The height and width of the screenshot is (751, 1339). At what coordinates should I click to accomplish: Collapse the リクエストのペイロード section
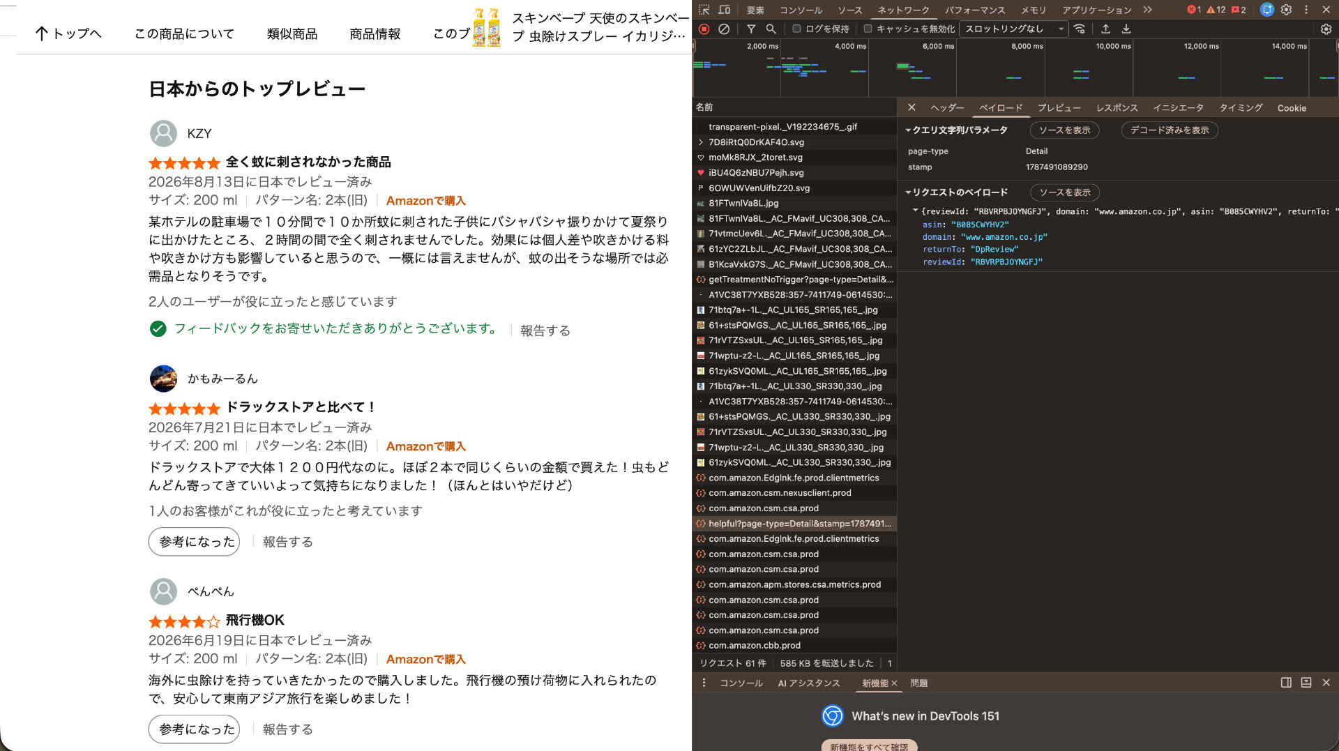pyautogui.click(x=908, y=192)
